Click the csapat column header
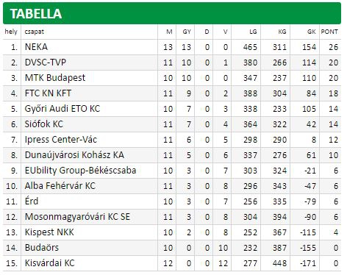The width and height of the screenshot is (347, 275). 34,32
